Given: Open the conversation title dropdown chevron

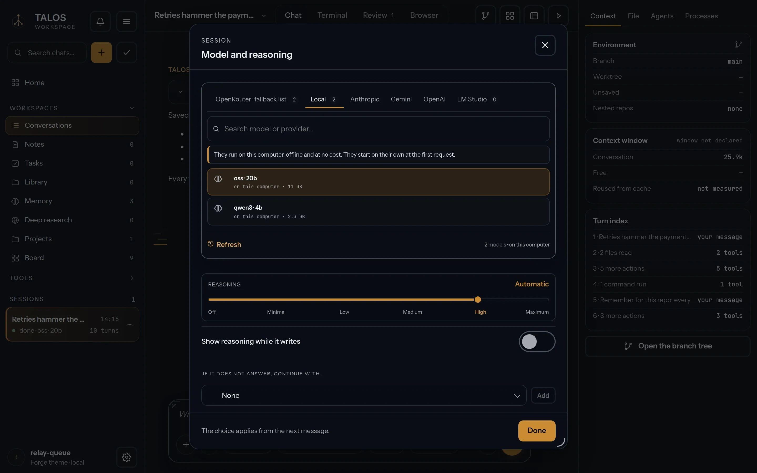Looking at the screenshot, I should click(264, 16).
